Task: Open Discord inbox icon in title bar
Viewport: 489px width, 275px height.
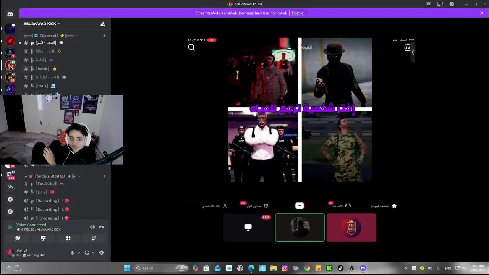Action: (x=440, y=4)
